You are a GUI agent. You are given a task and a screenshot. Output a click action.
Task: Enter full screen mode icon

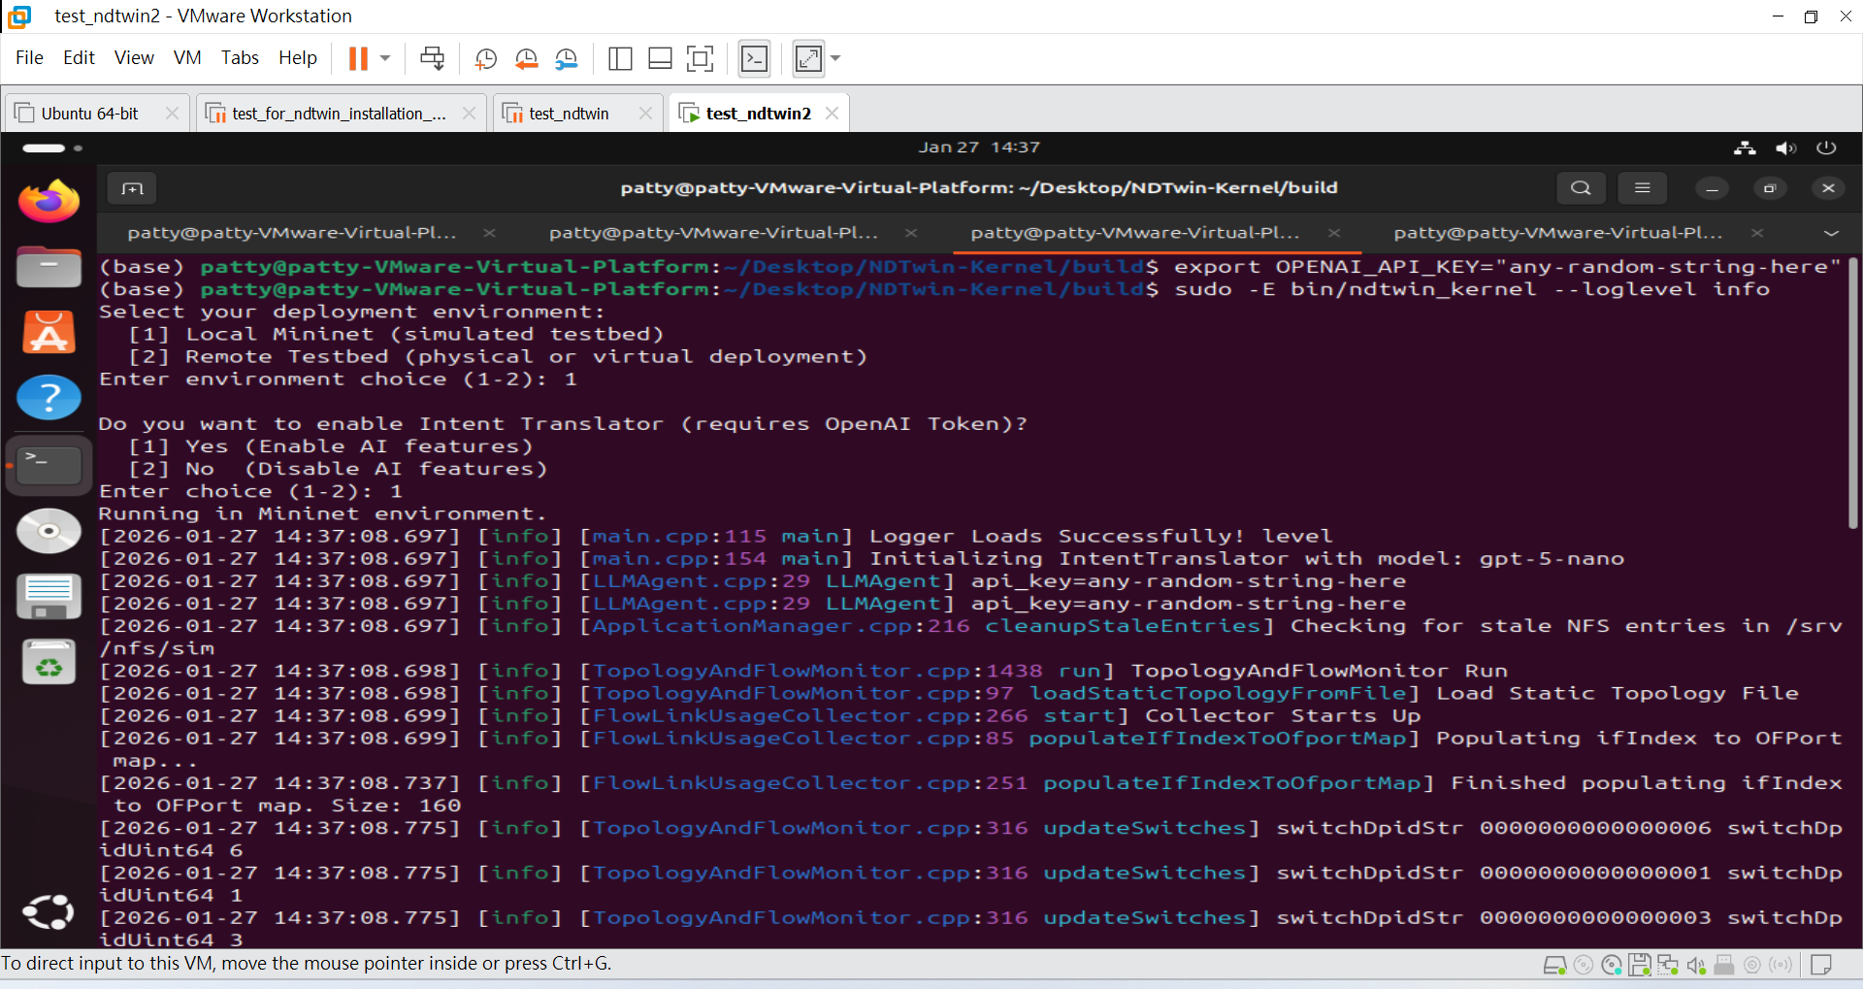pyautogui.click(x=700, y=59)
